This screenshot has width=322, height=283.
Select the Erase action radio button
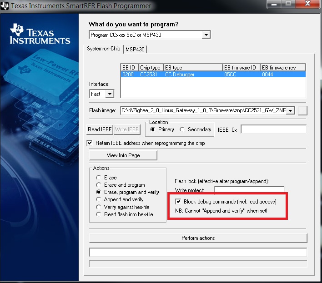click(99, 178)
